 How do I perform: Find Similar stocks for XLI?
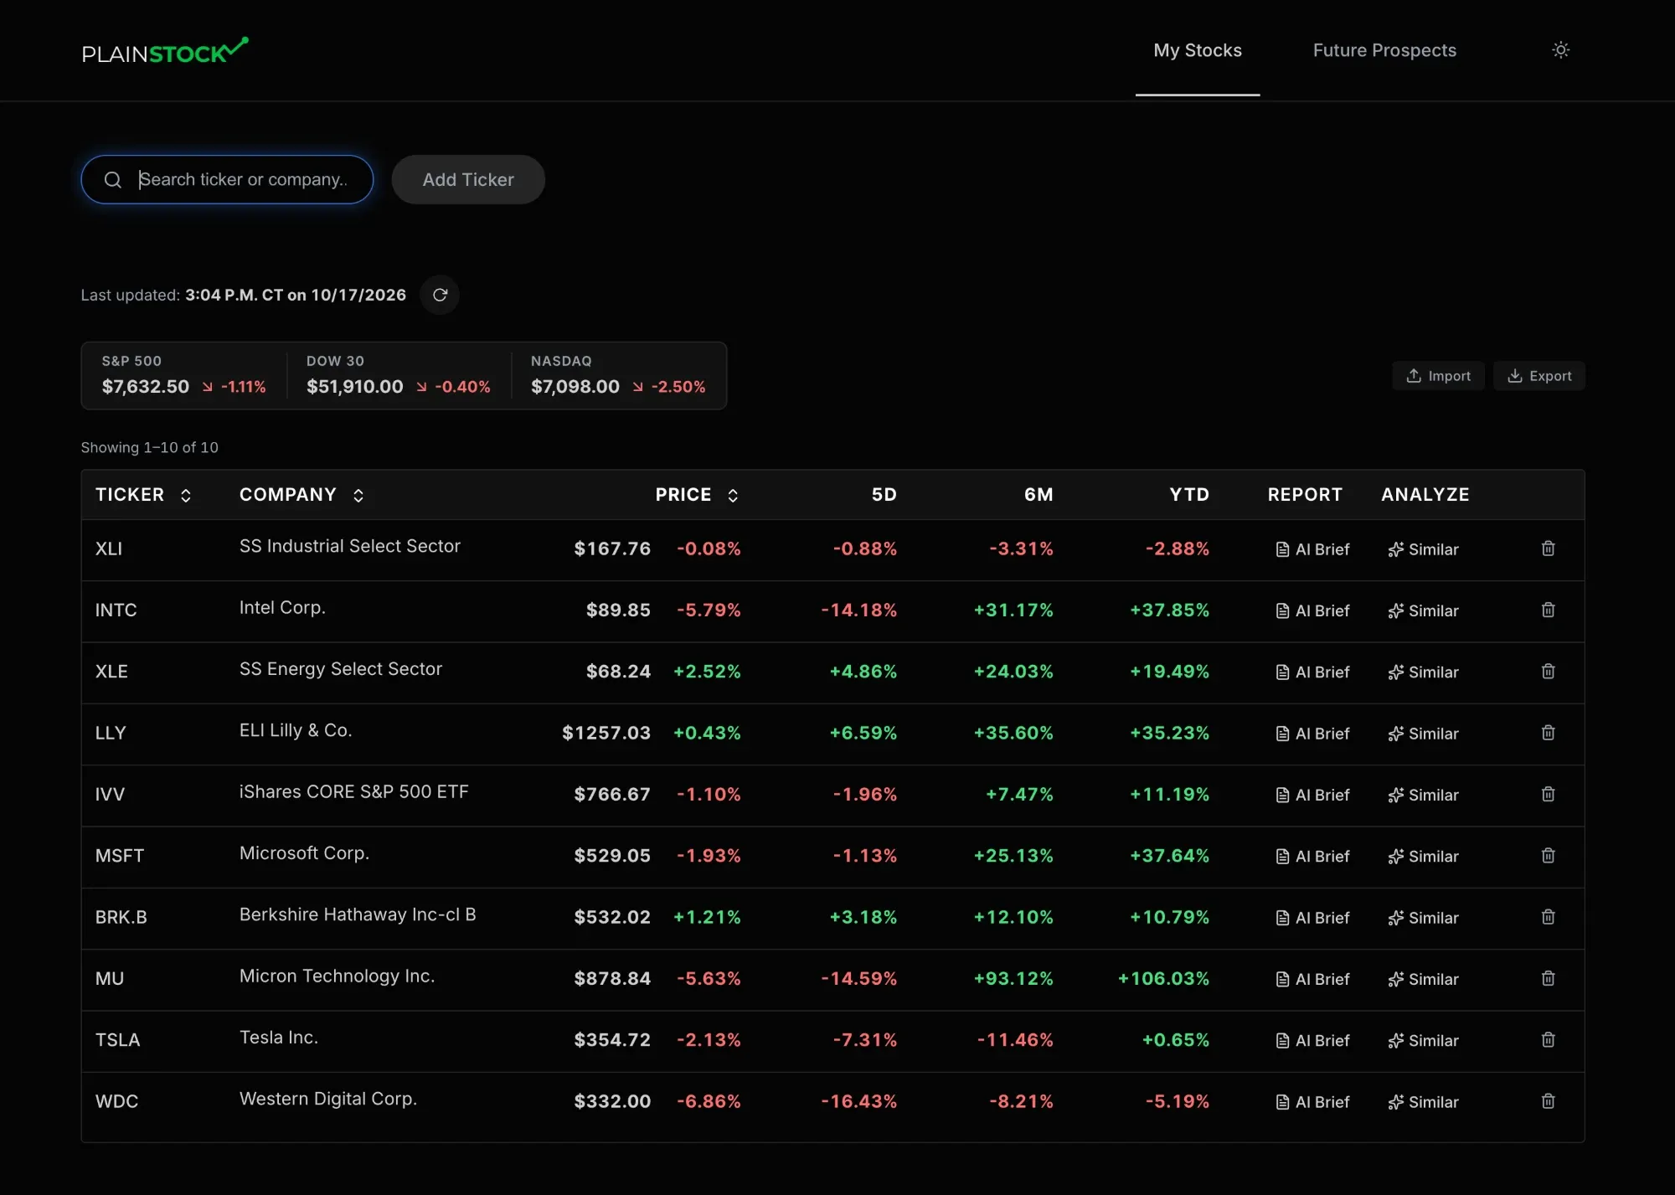[x=1423, y=549]
